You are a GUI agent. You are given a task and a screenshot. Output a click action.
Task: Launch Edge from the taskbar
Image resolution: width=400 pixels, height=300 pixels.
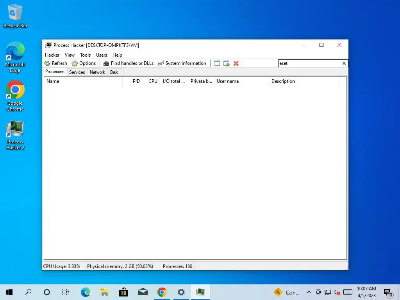tap(85, 292)
